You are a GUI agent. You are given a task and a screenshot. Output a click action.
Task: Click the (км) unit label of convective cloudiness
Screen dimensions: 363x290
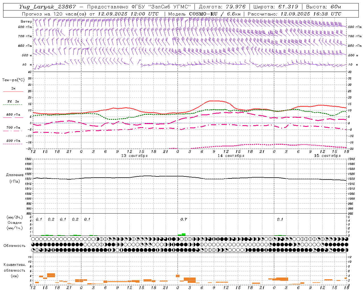(x=14, y=276)
